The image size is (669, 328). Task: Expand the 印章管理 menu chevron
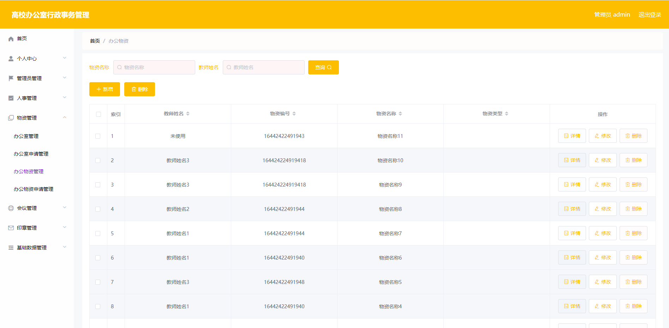65,227
